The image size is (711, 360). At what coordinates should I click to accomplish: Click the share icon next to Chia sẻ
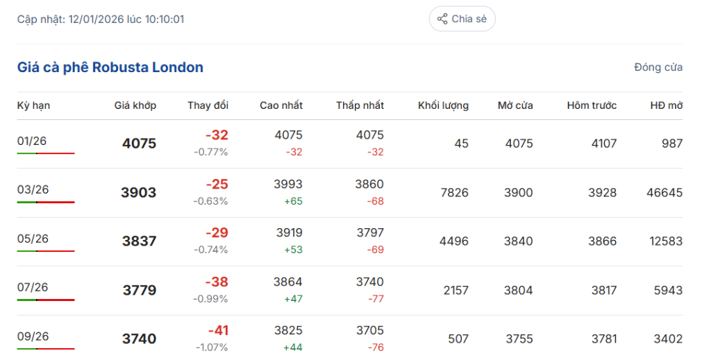coord(442,19)
